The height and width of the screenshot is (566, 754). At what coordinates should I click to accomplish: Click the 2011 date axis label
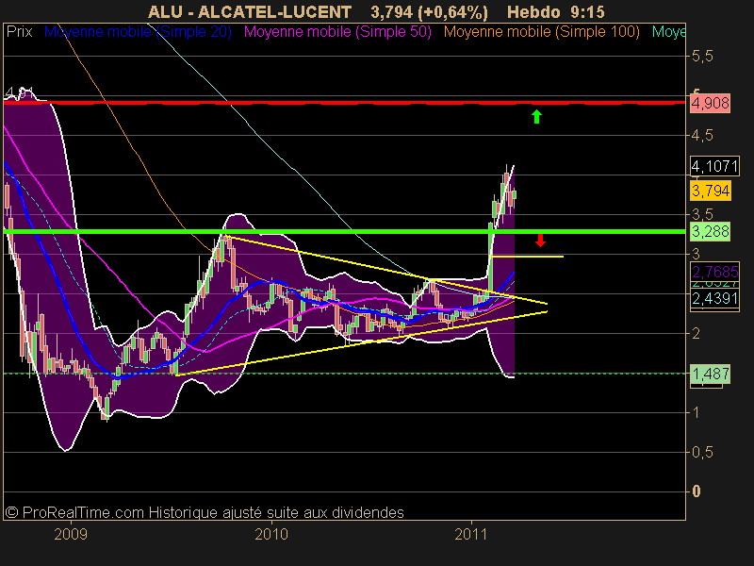click(x=471, y=534)
